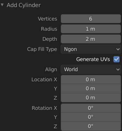Open the Cap Fill Type dropdown
This screenshot has width=122, height=131.
pyautogui.click(x=91, y=49)
